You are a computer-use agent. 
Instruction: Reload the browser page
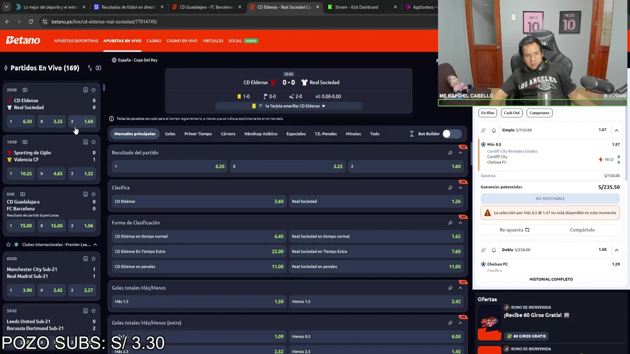pos(31,22)
